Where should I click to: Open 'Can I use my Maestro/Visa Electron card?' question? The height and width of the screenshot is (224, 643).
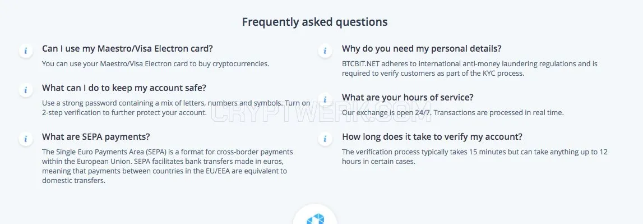(127, 48)
